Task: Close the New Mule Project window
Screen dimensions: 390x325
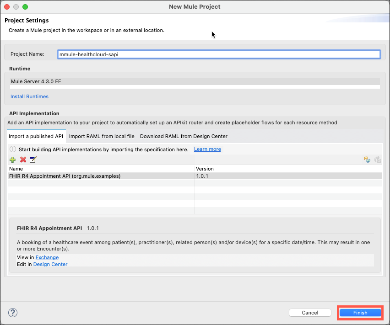Action: coord(7,7)
